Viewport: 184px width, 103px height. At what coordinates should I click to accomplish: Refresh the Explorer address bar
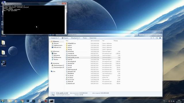tap(137, 35)
